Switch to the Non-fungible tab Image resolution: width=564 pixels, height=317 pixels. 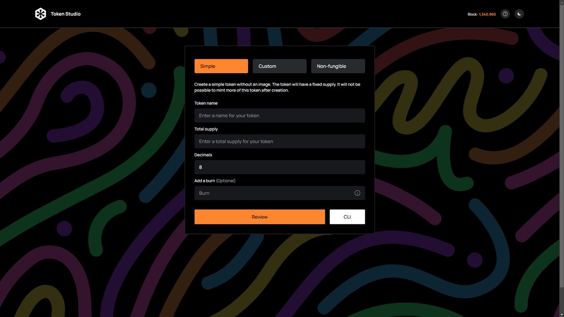pyautogui.click(x=338, y=66)
